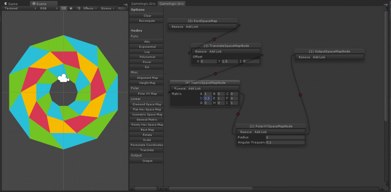Add a Permutate Coordinates node
This screenshot has height=192, width=391.
coord(146,145)
